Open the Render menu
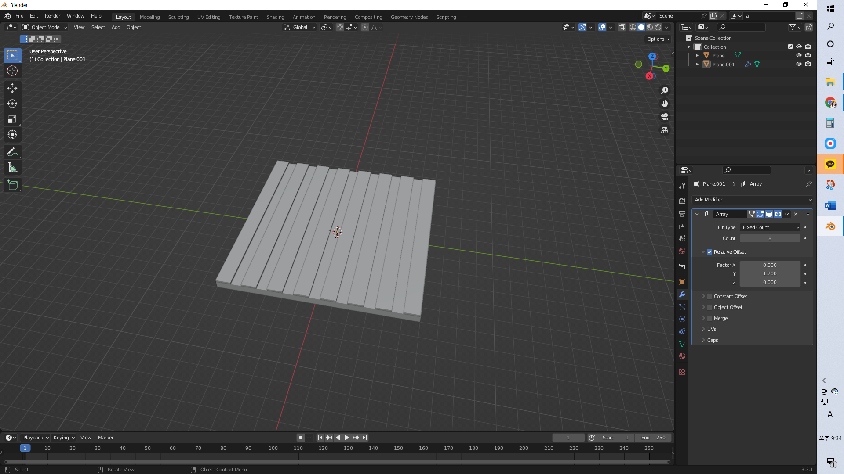 [52, 16]
